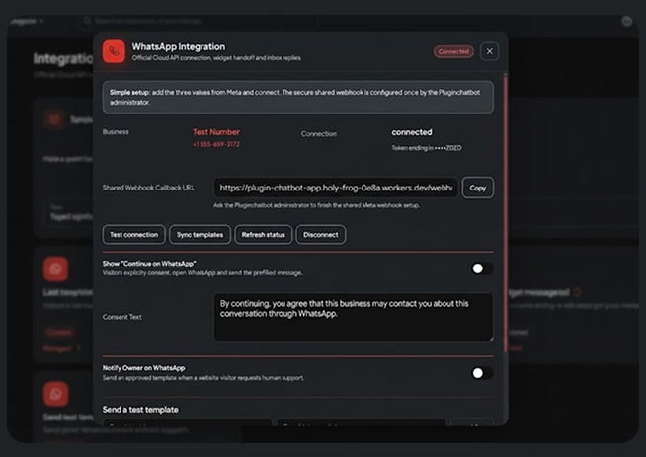
Task: Click Refresh status button
Action: [x=264, y=235]
